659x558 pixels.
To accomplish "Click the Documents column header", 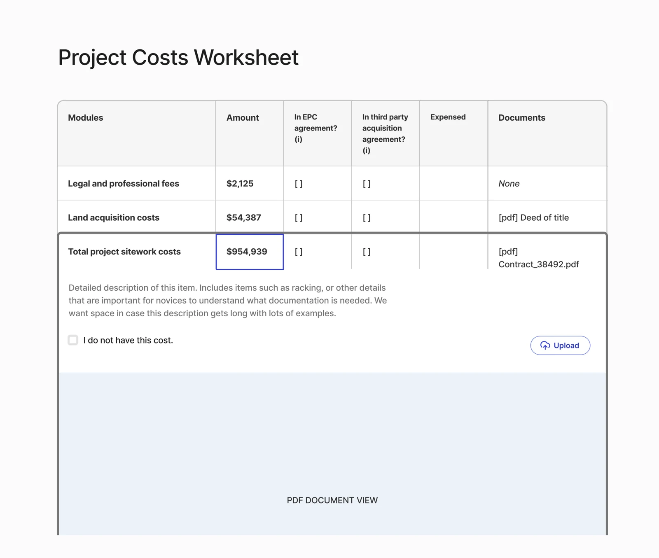I will (x=547, y=133).
